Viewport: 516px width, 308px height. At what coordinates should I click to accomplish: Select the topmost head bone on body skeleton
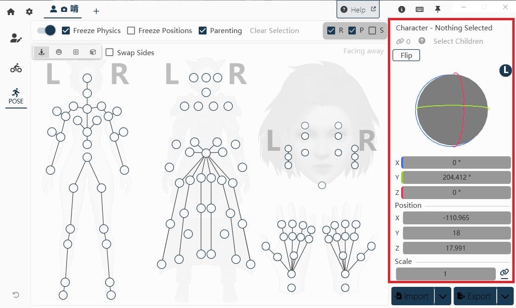point(87,78)
